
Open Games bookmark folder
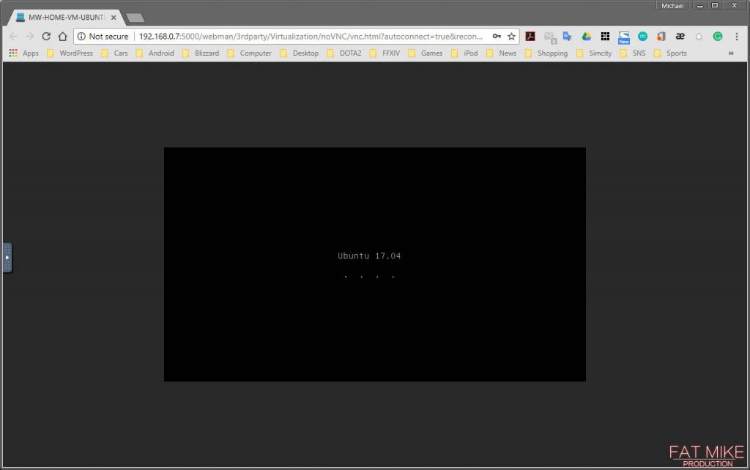click(x=426, y=53)
